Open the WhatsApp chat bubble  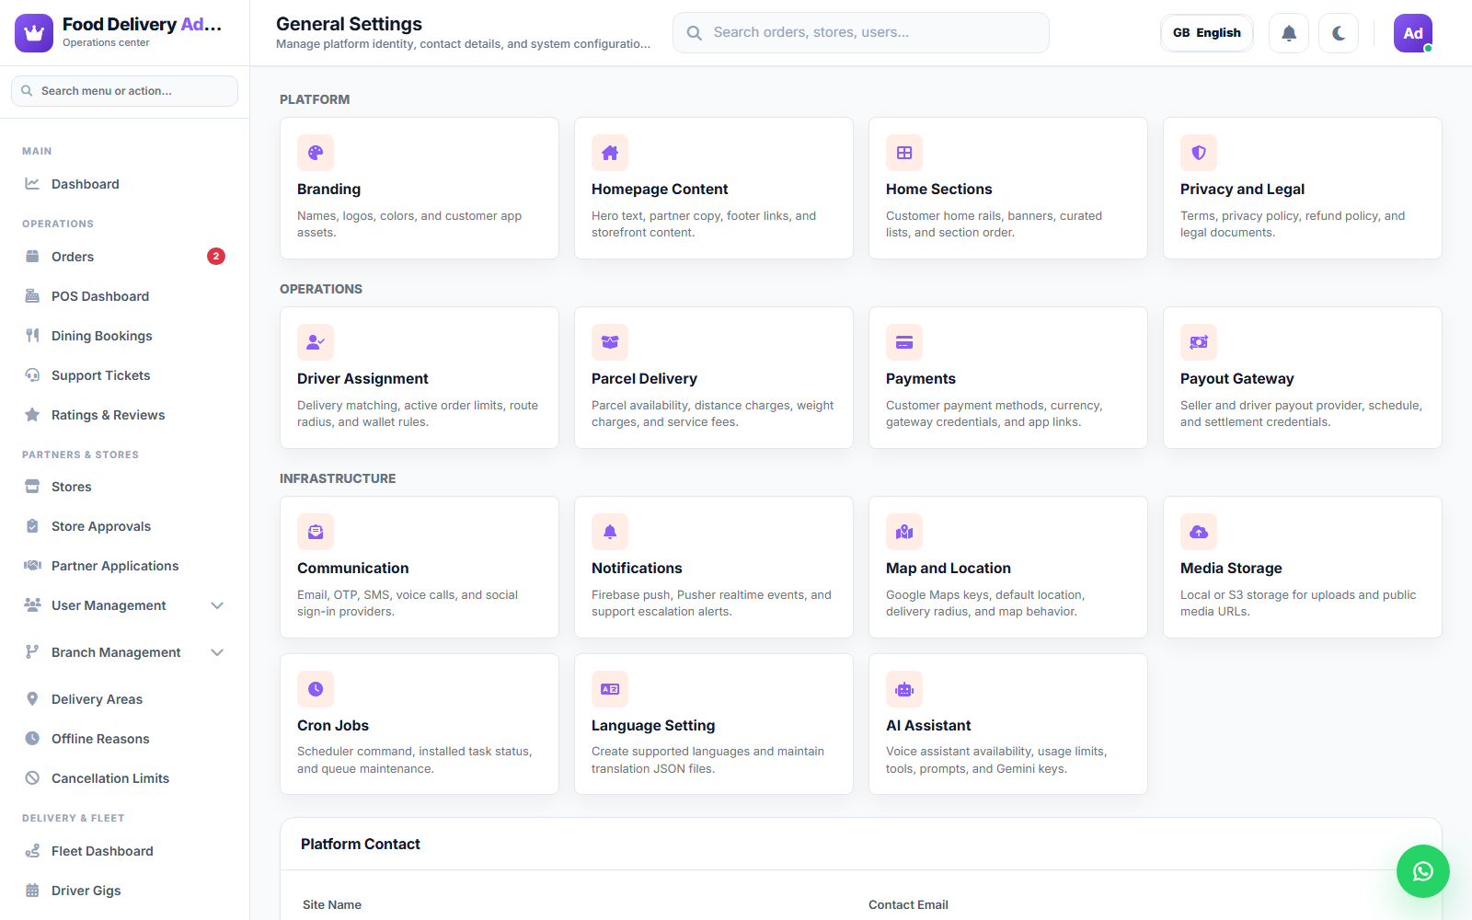click(x=1423, y=871)
